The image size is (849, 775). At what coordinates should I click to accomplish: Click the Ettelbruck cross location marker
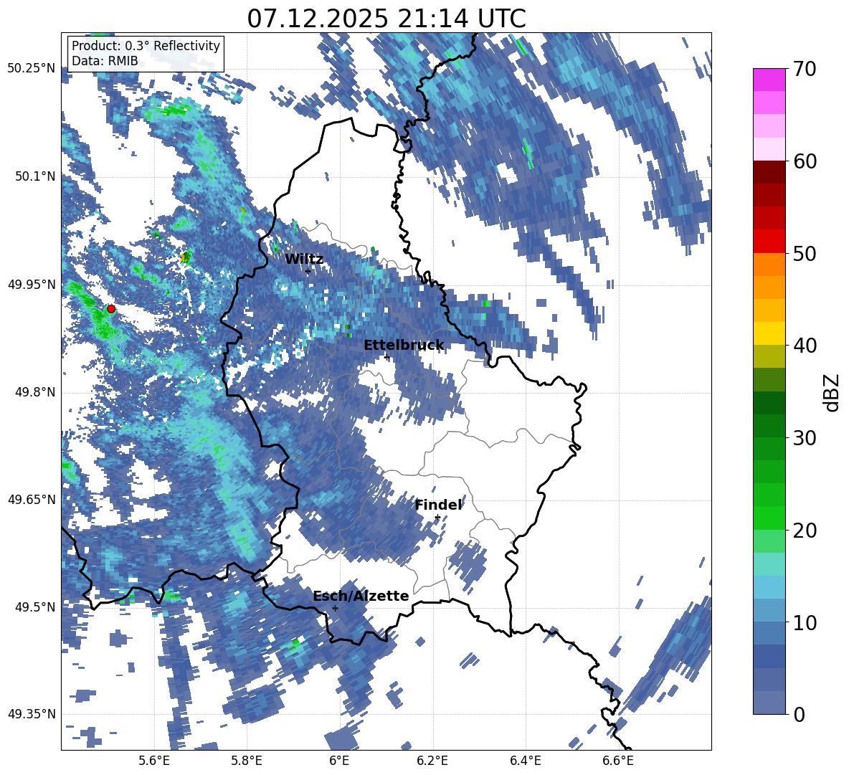[386, 357]
